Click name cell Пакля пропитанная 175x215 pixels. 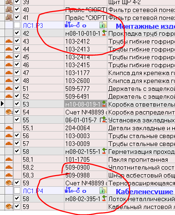pos(141,159)
